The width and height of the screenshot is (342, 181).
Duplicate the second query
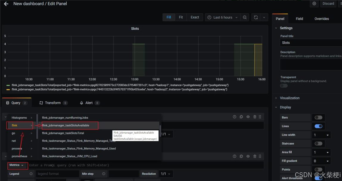coord(241,156)
